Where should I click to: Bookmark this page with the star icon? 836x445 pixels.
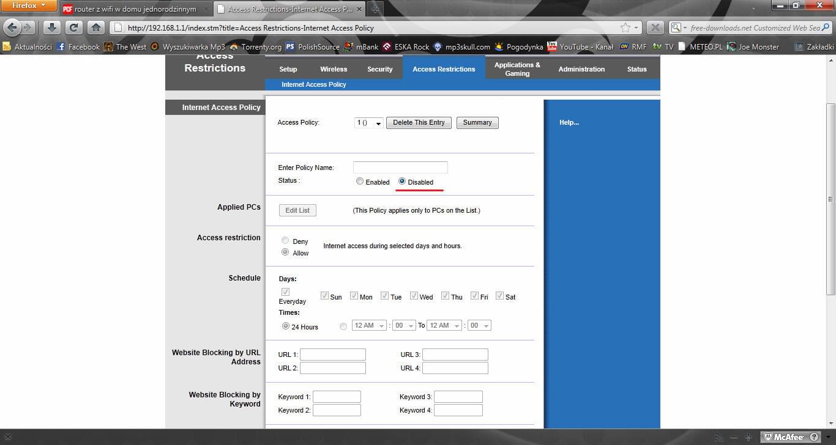(625, 28)
